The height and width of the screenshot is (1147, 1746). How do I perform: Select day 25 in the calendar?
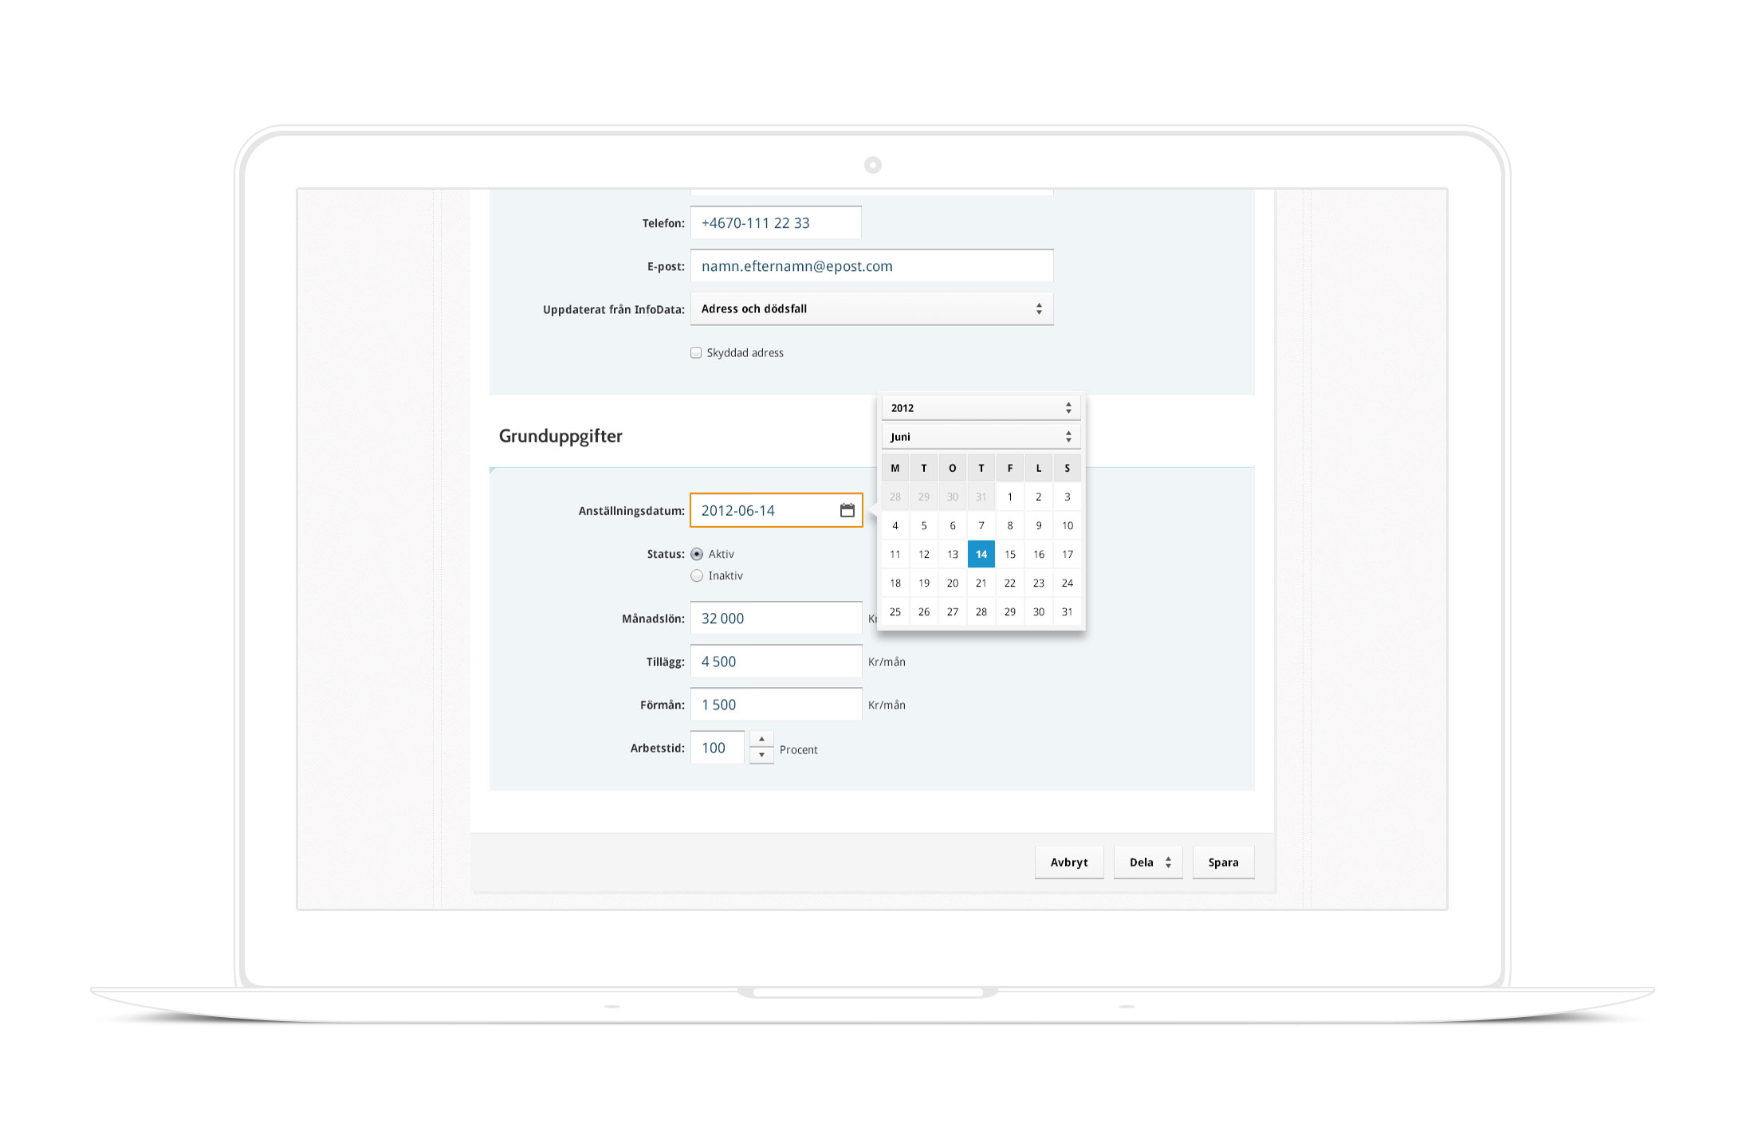[895, 611]
